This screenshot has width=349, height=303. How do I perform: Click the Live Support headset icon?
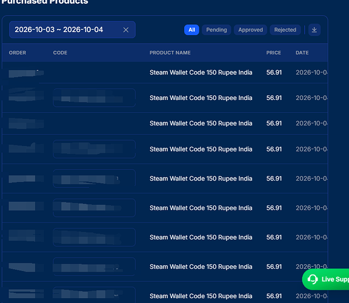(x=313, y=279)
